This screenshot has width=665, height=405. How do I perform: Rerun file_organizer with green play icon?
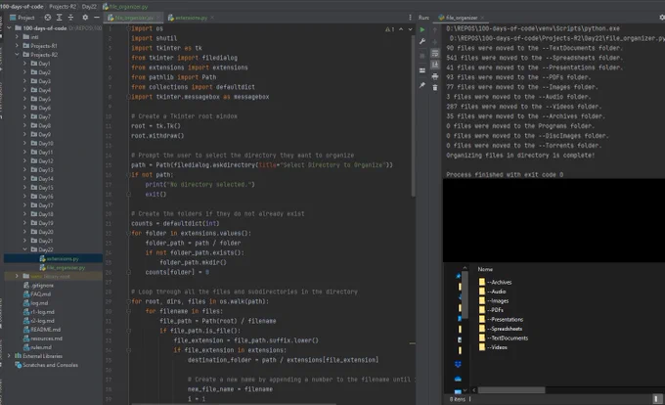coord(422,29)
